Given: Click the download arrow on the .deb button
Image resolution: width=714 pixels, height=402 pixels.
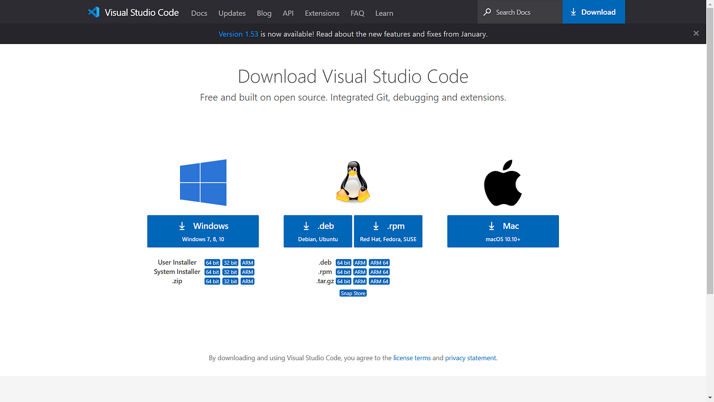Looking at the screenshot, I should pyautogui.click(x=306, y=226).
